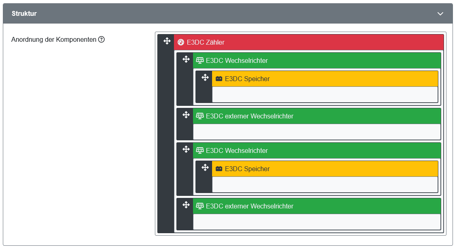Image resolution: width=457 pixels, height=249 pixels.
Task: Click solar icon of first externer Wechselrichter
Action: 200,116
